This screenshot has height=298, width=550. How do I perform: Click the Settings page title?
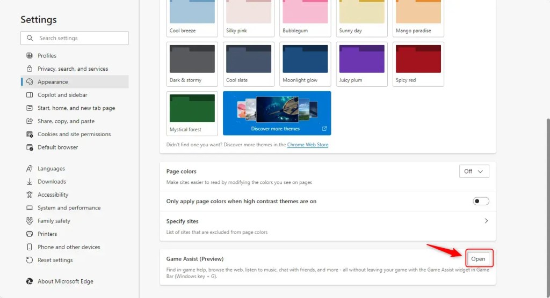coord(39,20)
